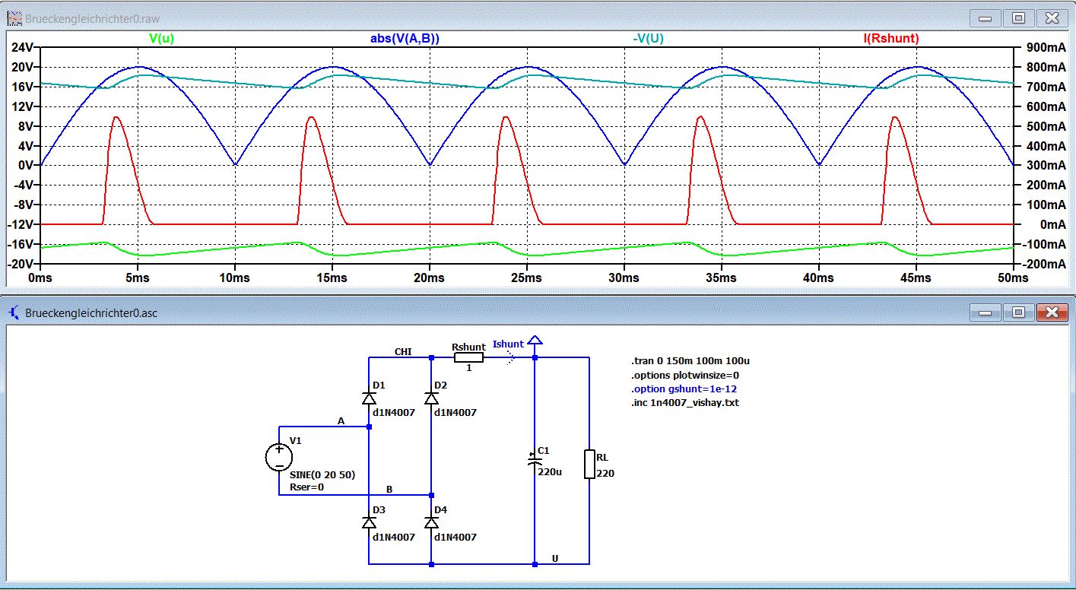The height and width of the screenshot is (590, 1076).
Task: Click the waveform window title icon
Action: tap(13, 17)
